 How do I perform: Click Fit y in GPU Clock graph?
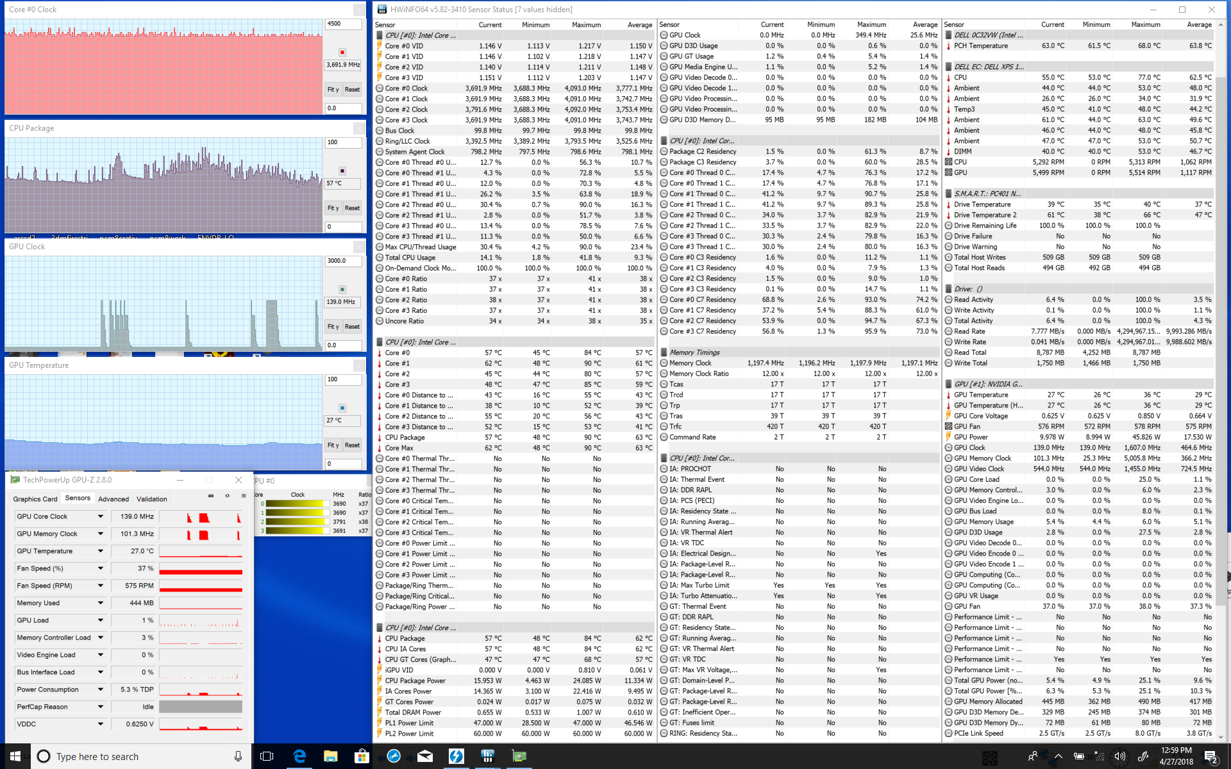[333, 327]
